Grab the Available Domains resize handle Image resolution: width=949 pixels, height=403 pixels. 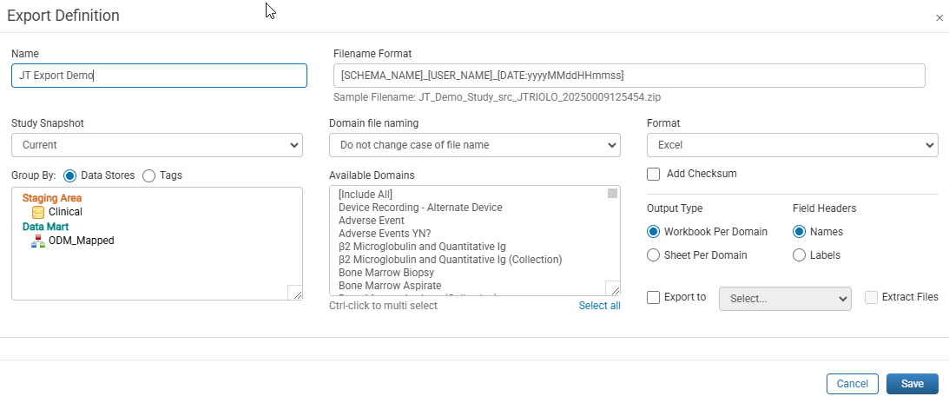tap(612, 288)
